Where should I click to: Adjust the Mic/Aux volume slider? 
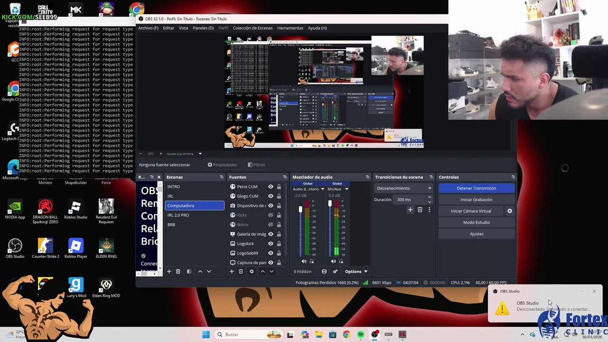[330, 204]
